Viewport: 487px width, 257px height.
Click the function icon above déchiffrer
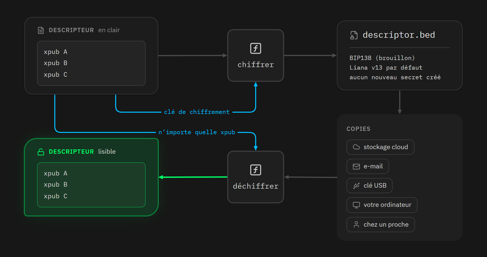(x=256, y=170)
